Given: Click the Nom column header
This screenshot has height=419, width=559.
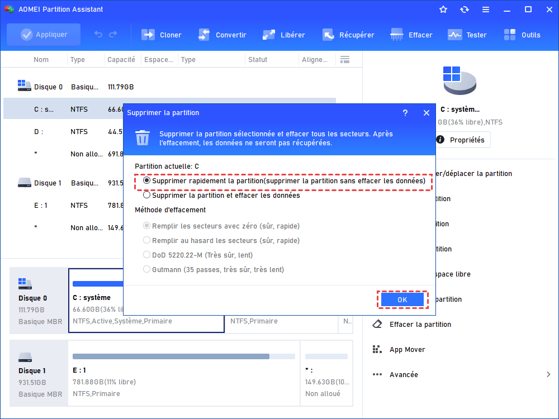Looking at the screenshot, I should [x=41, y=60].
